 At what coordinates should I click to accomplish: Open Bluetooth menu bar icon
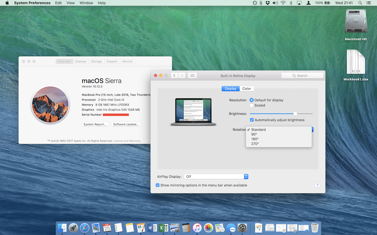point(291,3)
